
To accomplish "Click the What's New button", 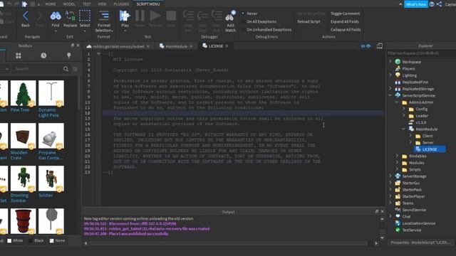I will [x=416, y=4].
